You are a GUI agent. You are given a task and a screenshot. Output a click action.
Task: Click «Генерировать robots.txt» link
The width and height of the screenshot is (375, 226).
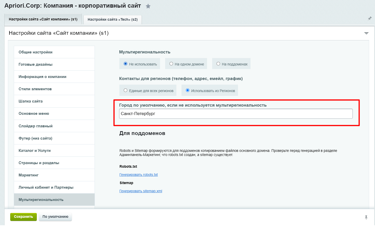point(139,175)
